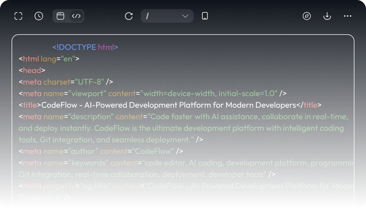Toggle the code view button
This screenshot has width=366, height=208.
76,16
